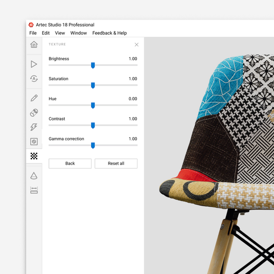Image resolution: width=274 pixels, height=274 pixels.
Task: Click the Hue slider handle
Action: pyautogui.click(x=93, y=105)
